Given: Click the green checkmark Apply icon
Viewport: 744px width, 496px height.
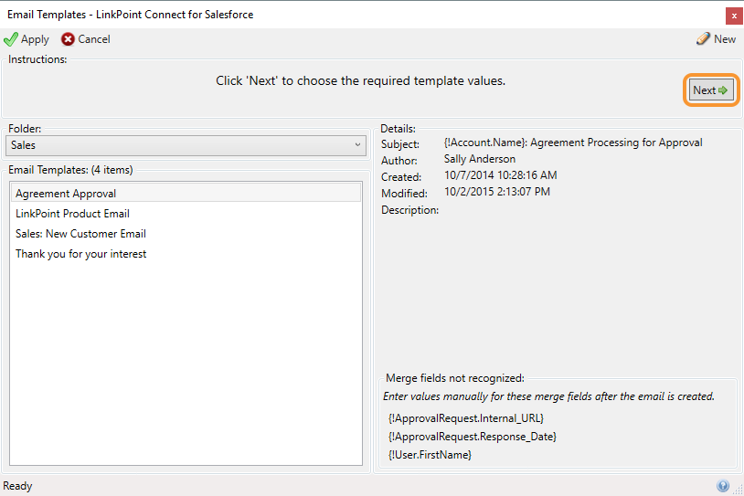Looking at the screenshot, I should tap(10, 39).
